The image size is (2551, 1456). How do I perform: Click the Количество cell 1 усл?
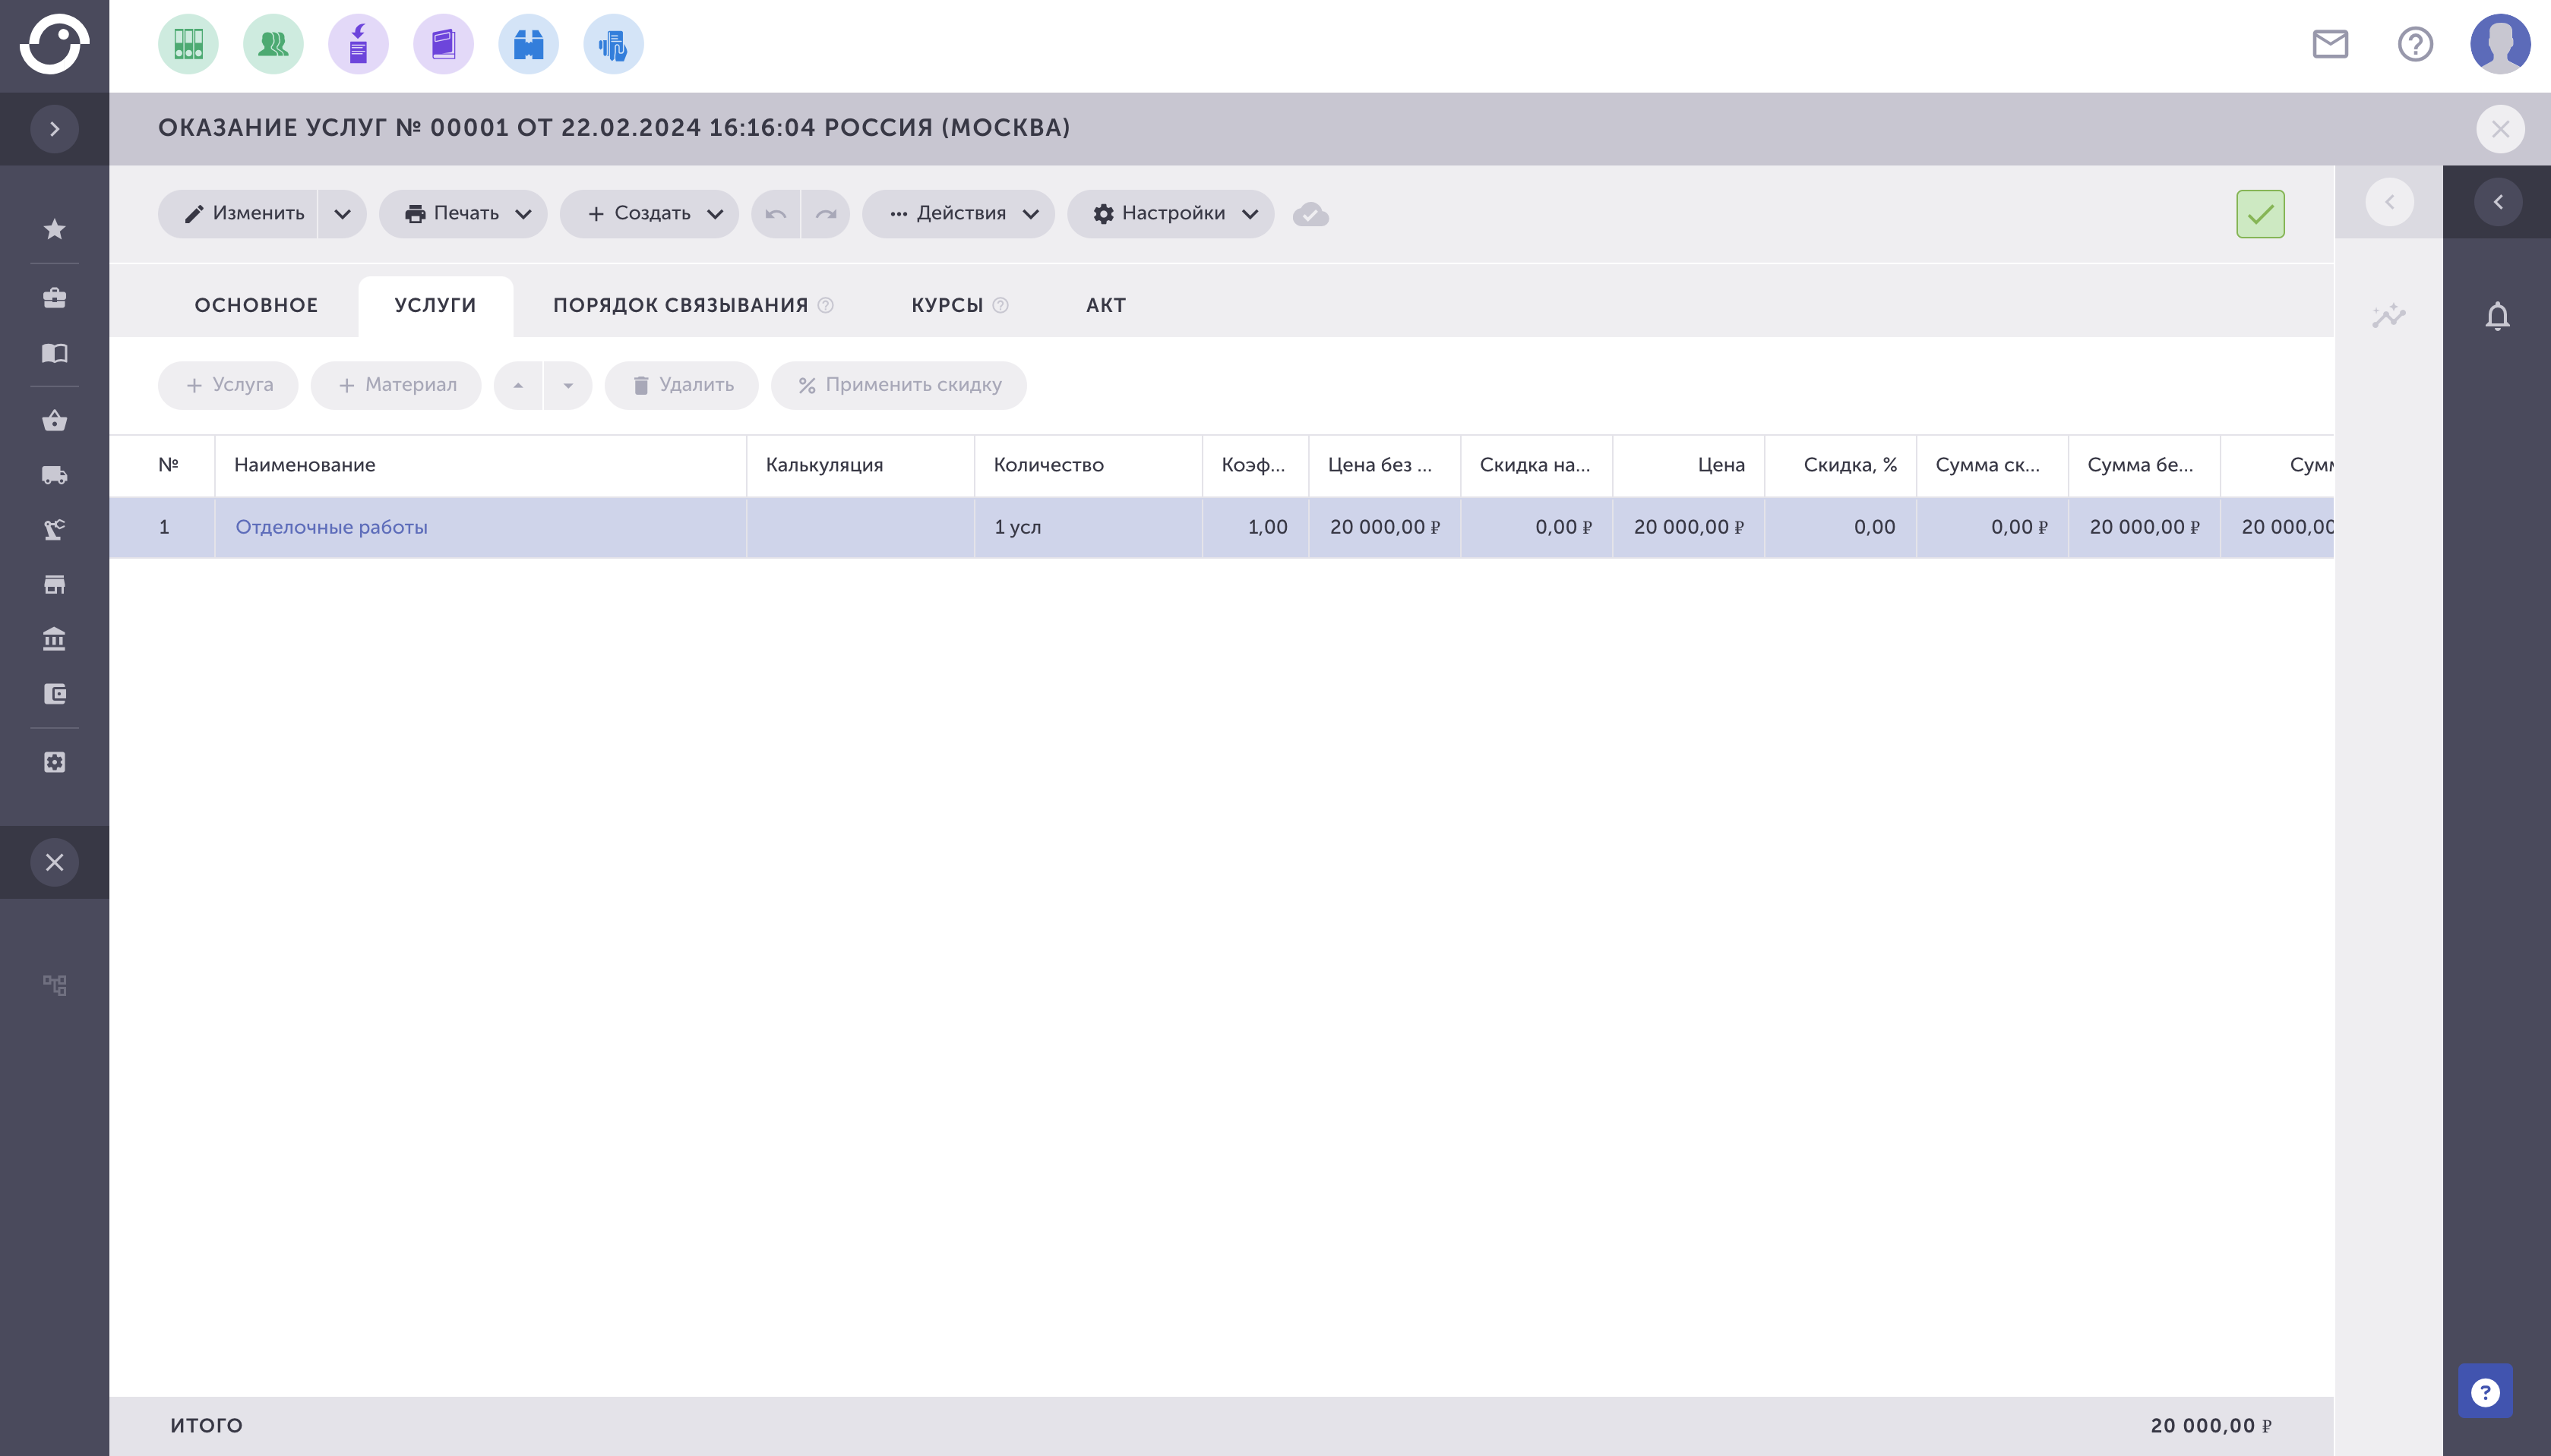point(1089,528)
